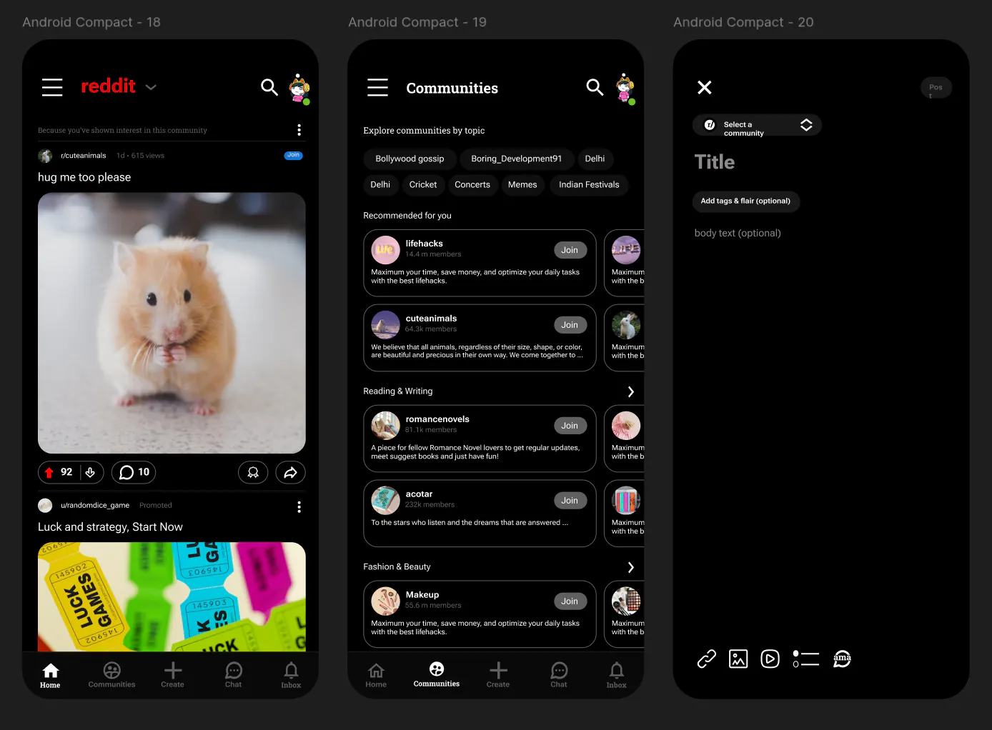Give an award to the hamster post
992x730 pixels.
click(253, 472)
